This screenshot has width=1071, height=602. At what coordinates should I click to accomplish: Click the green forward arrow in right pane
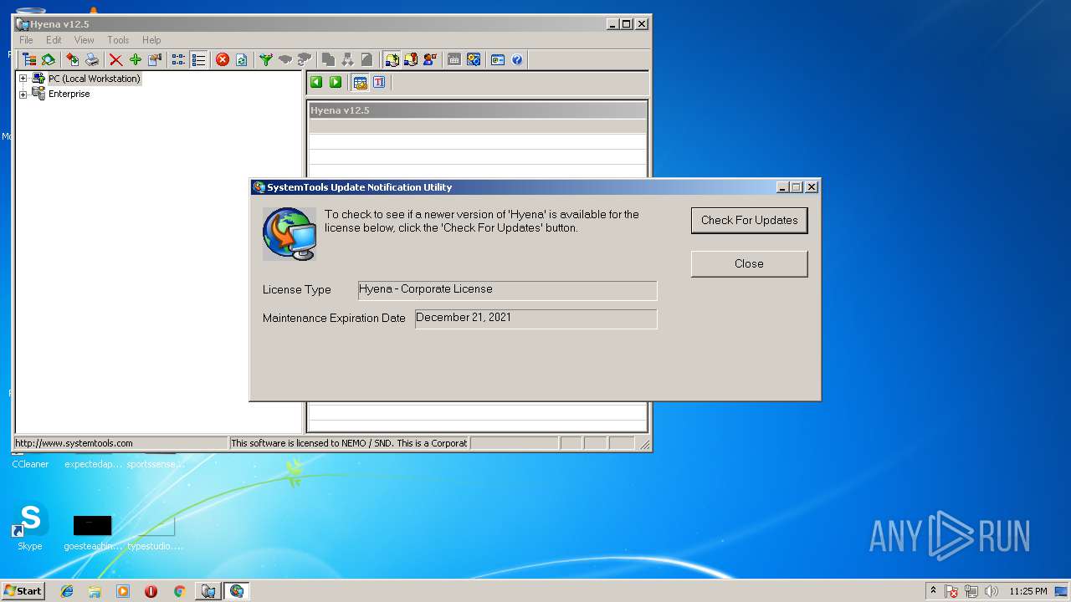(x=336, y=82)
